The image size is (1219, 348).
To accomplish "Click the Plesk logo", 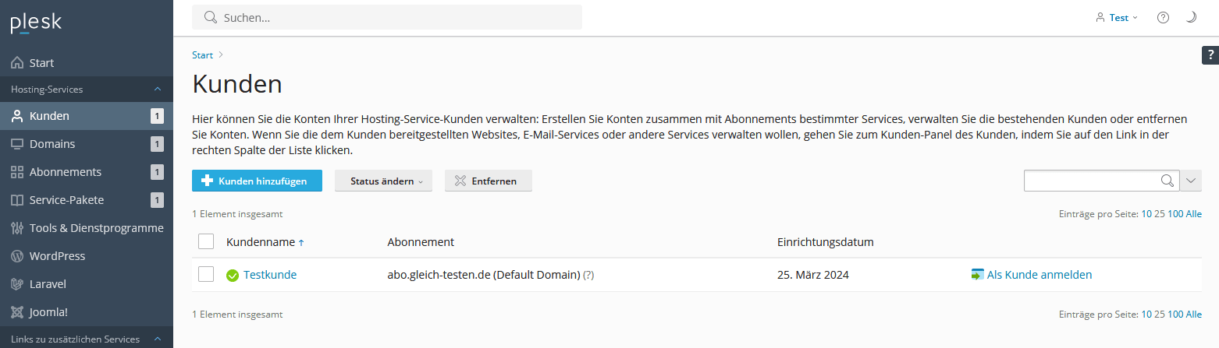I will pyautogui.click(x=36, y=23).
